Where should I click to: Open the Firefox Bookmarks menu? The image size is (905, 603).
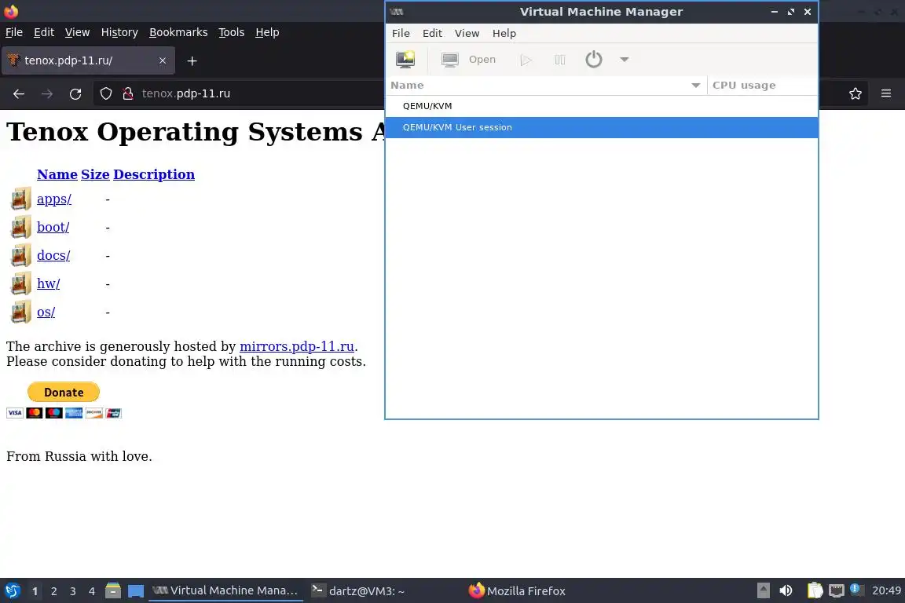click(178, 32)
